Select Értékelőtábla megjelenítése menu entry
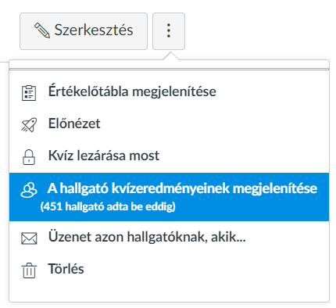This screenshot has width=336, height=308. pyautogui.click(x=169, y=92)
